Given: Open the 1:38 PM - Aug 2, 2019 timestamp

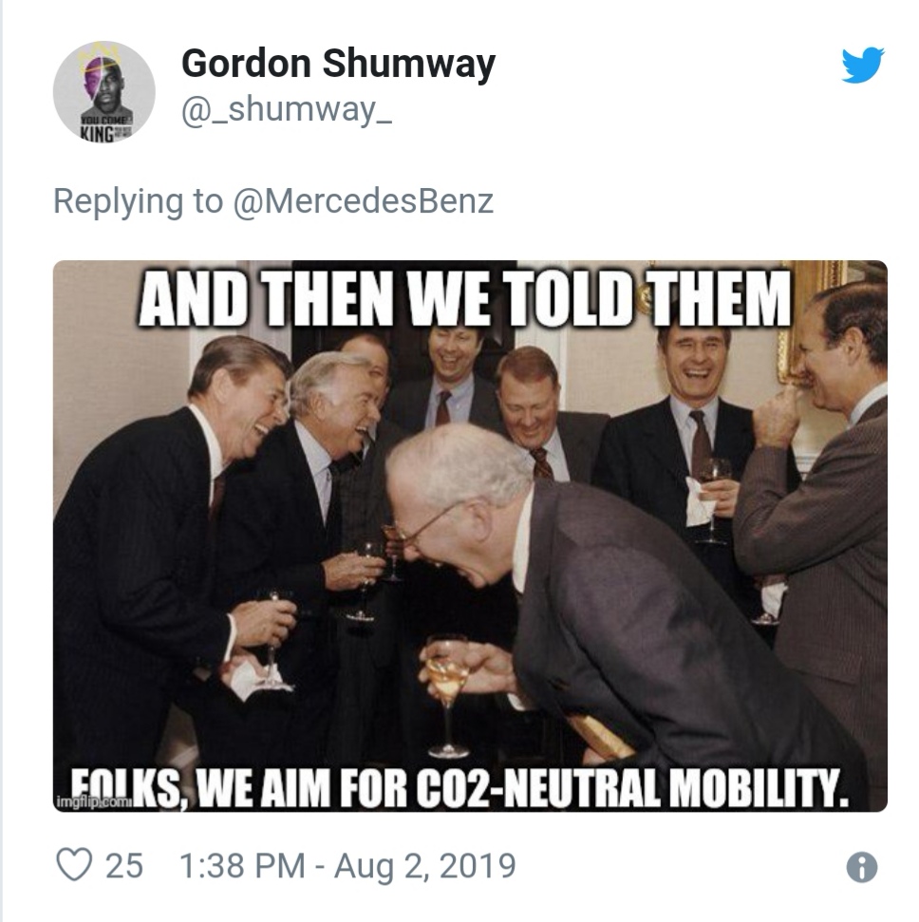Looking at the screenshot, I should (x=347, y=866).
